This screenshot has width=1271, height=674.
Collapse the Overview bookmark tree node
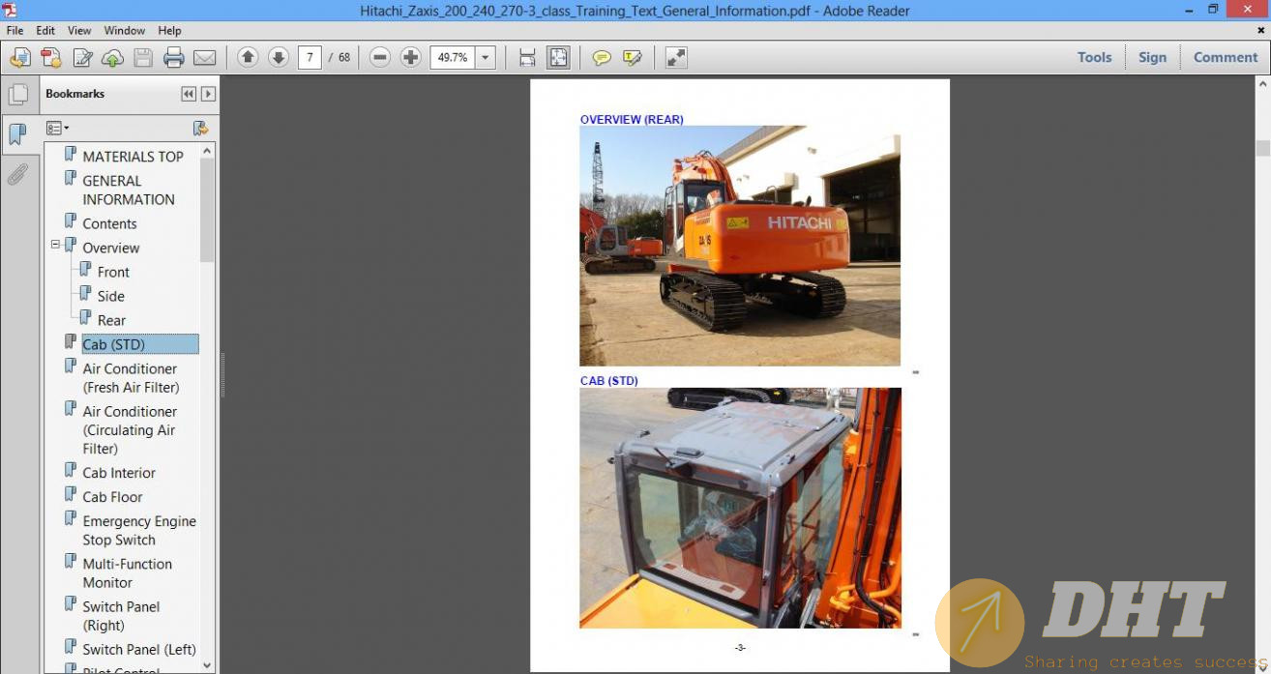coord(55,245)
